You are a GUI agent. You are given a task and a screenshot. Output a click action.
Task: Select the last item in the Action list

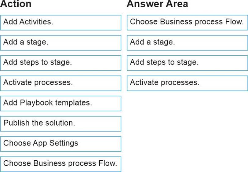tap(60, 164)
